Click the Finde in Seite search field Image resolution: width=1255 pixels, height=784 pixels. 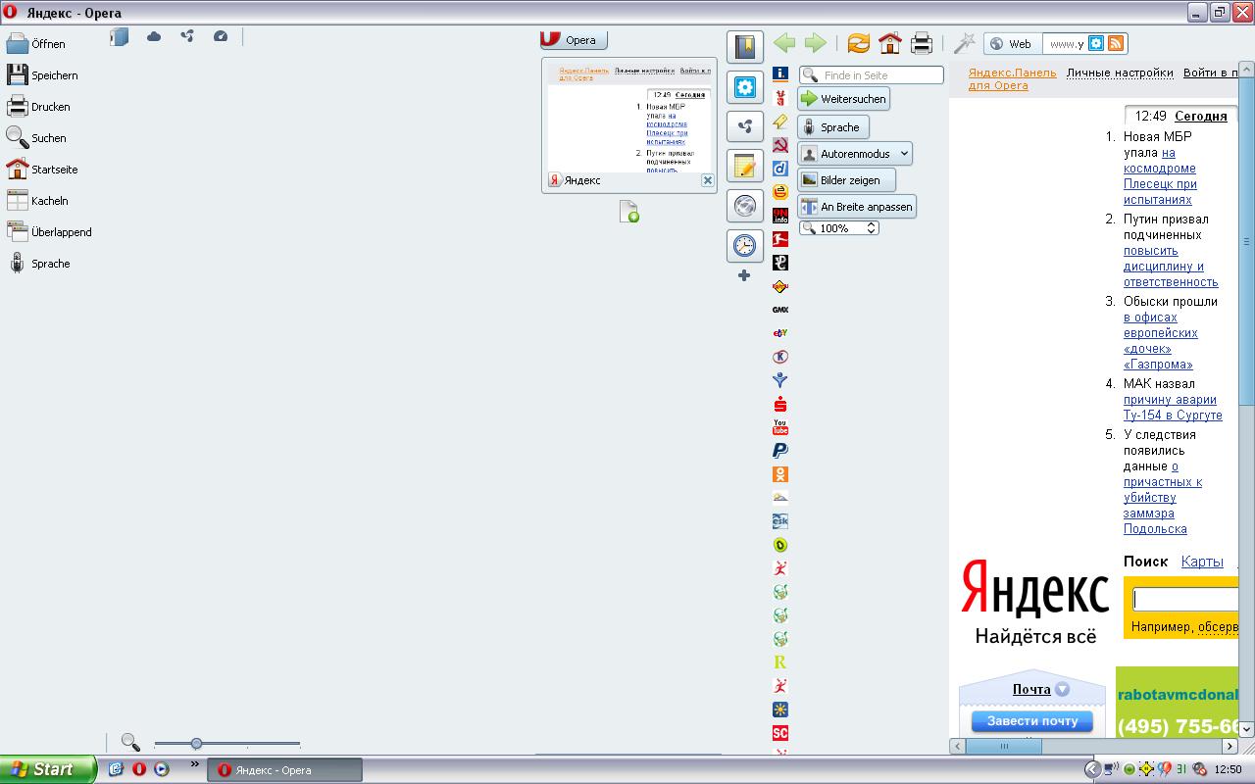tap(872, 74)
